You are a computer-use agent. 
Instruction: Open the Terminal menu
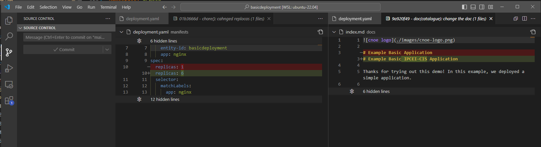tap(108, 7)
